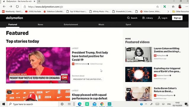Open Windows Task View icon
Viewport: 189px width, 107px height.
click(69, 104)
